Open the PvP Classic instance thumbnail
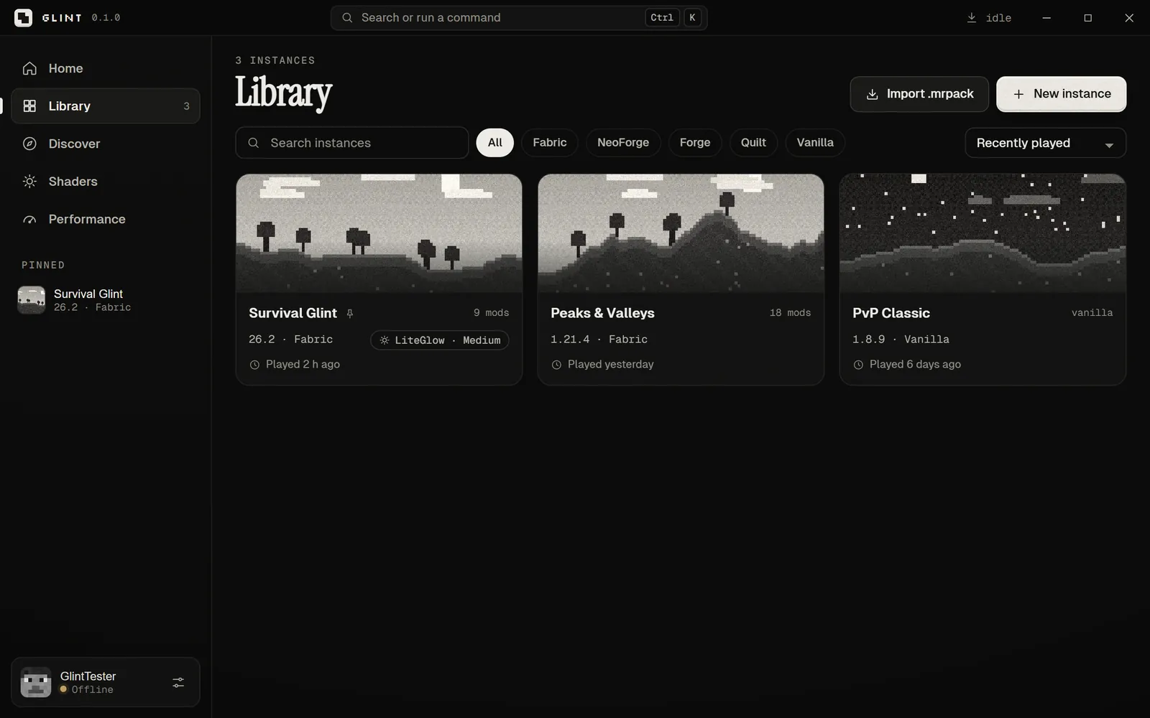Image resolution: width=1150 pixels, height=718 pixels. pyautogui.click(x=983, y=233)
